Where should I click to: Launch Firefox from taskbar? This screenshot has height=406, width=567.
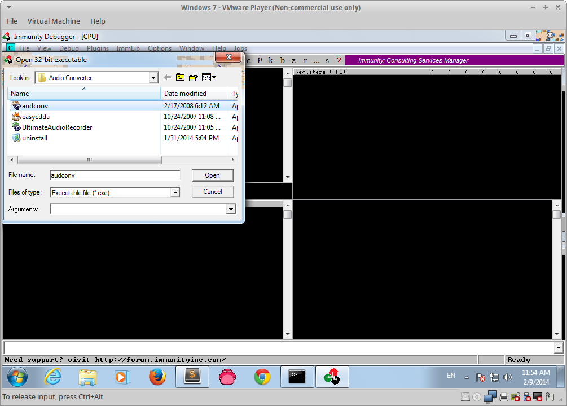pos(157,377)
